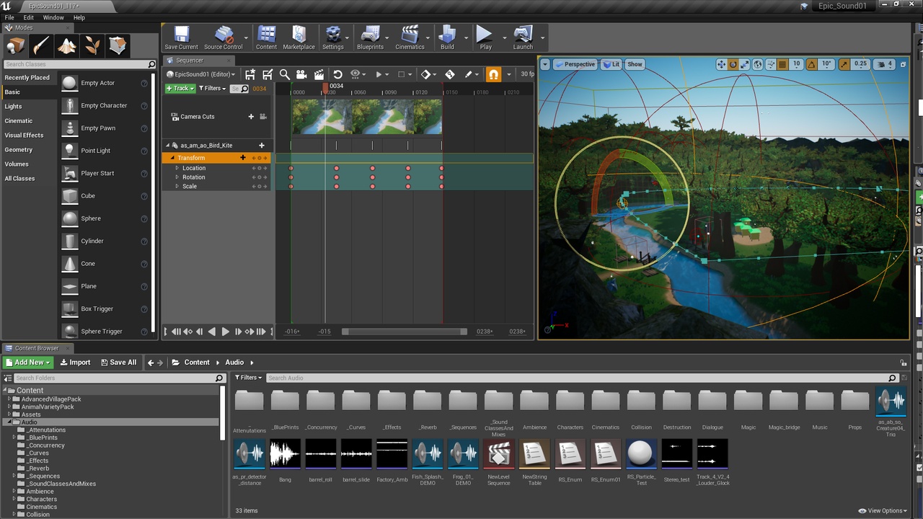The image size is (923, 519).
Task: Toggle the rotate gizmo mode in viewport
Action: [733, 64]
